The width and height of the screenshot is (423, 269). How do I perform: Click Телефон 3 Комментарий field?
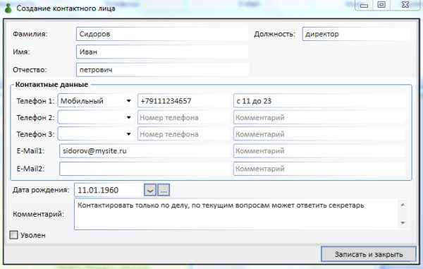coord(320,134)
